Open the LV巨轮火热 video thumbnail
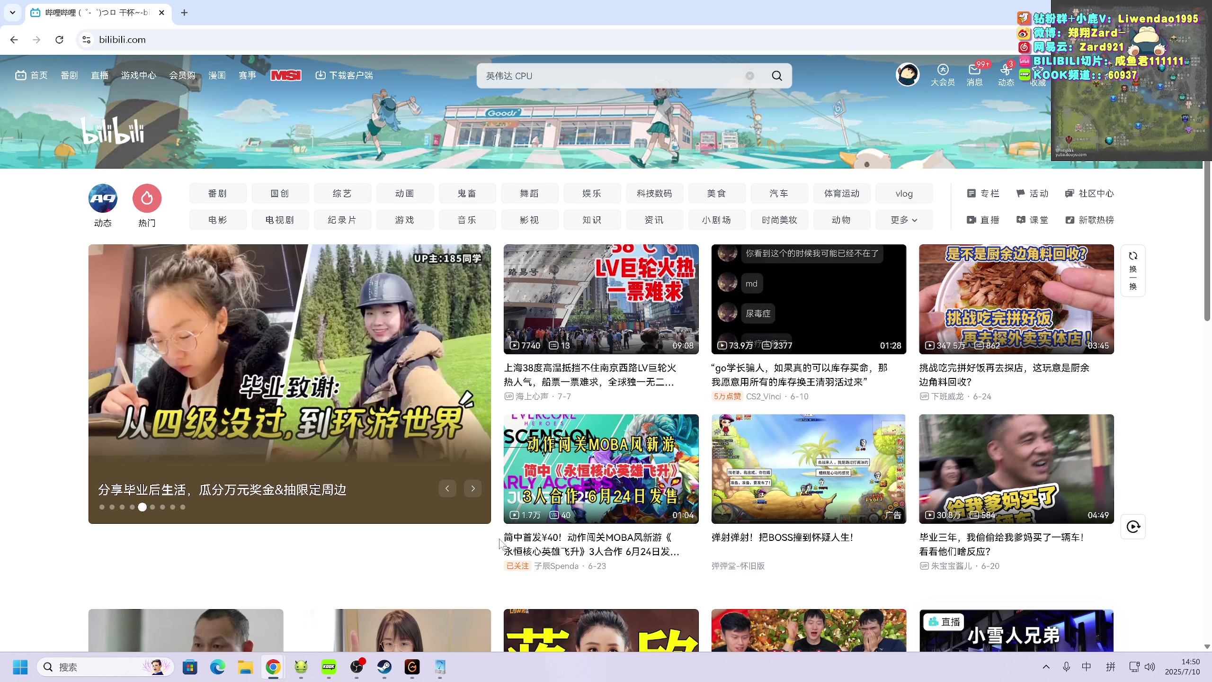The width and height of the screenshot is (1212, 682). coord(601,299)
